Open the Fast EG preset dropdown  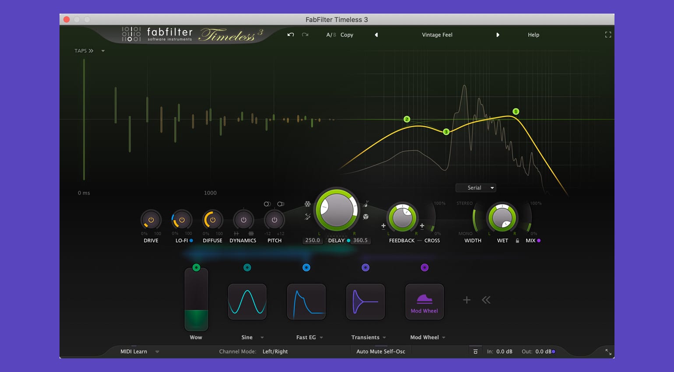pyautogui.click(x=322, y=337)
